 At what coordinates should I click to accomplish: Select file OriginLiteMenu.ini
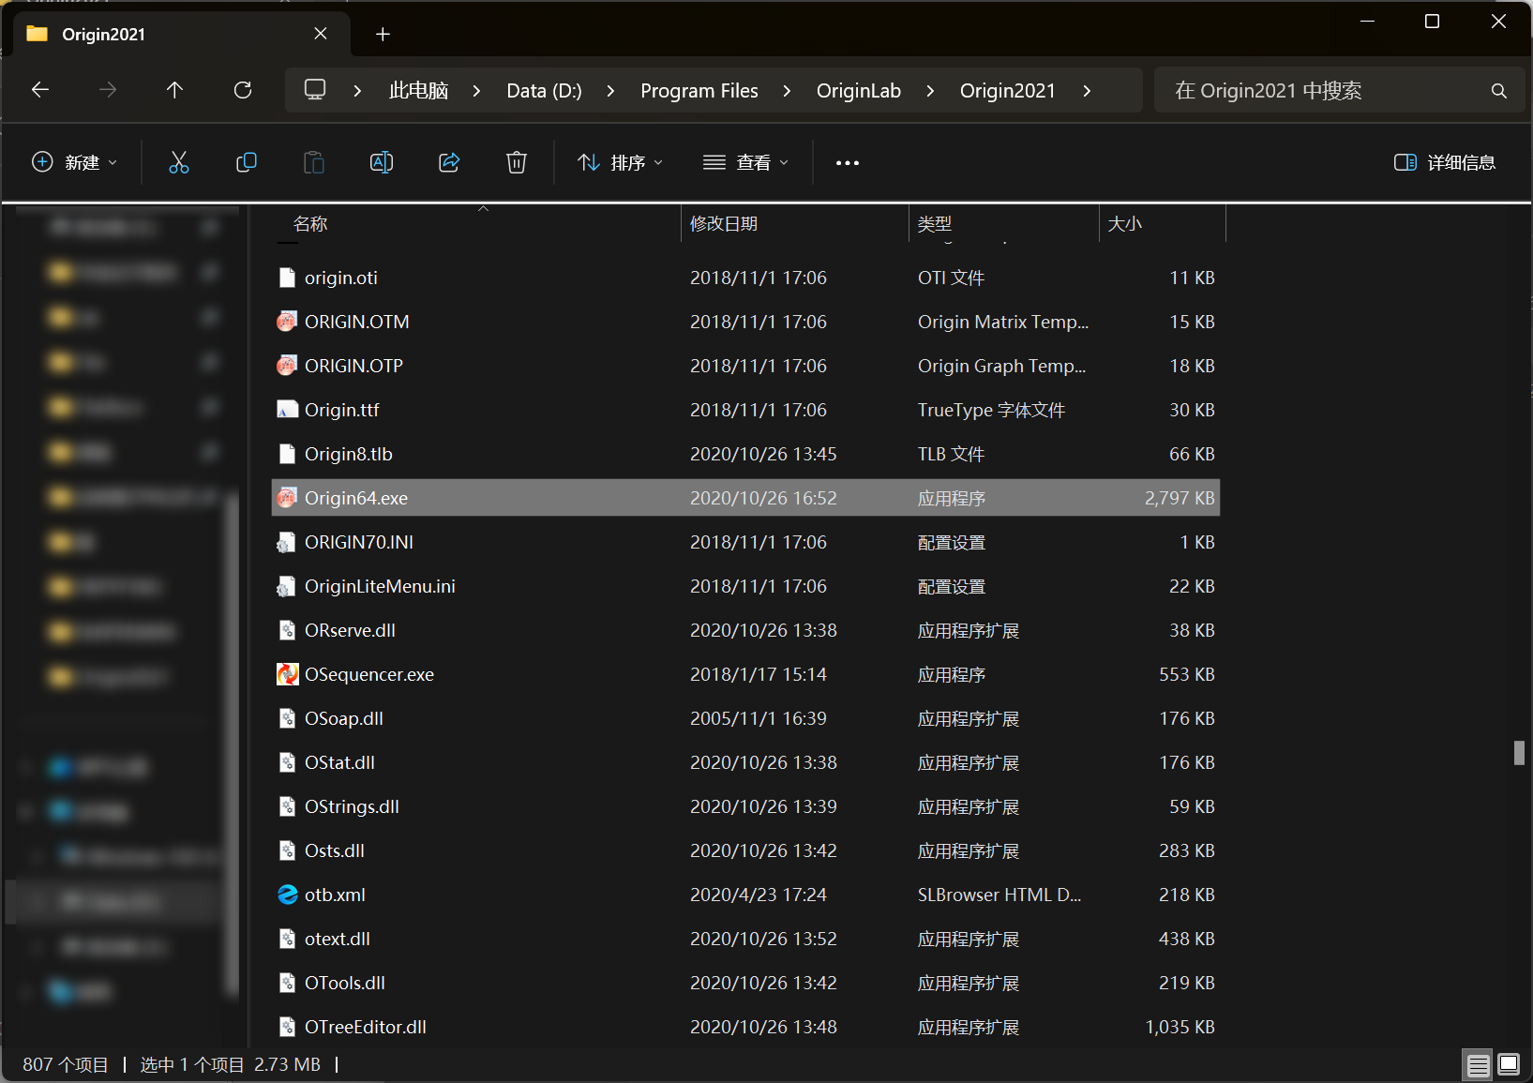(x=745, y=586)
